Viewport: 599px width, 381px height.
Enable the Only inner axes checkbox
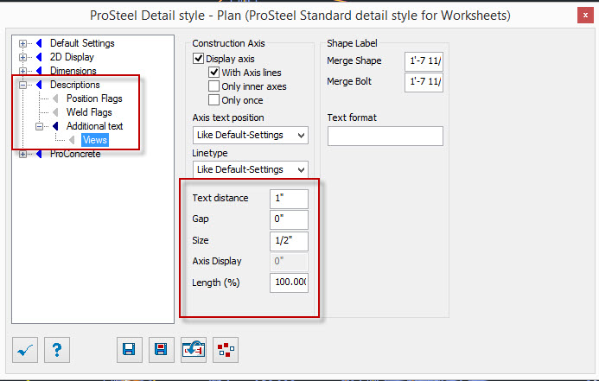pos(214,86)
